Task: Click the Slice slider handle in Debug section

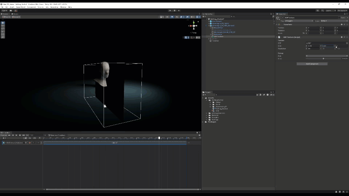Action: [323, 58]
